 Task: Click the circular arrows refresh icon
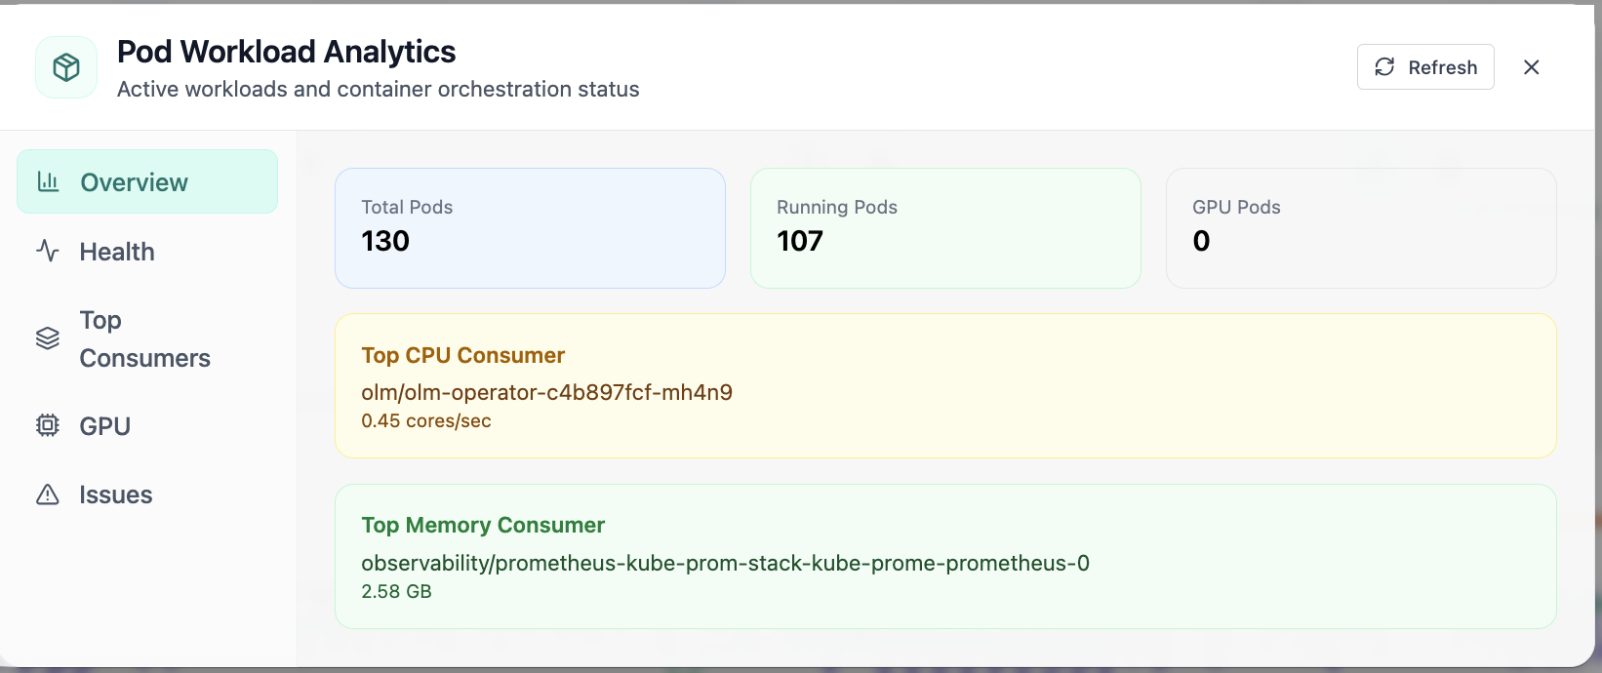click(x=1384, y=66)
